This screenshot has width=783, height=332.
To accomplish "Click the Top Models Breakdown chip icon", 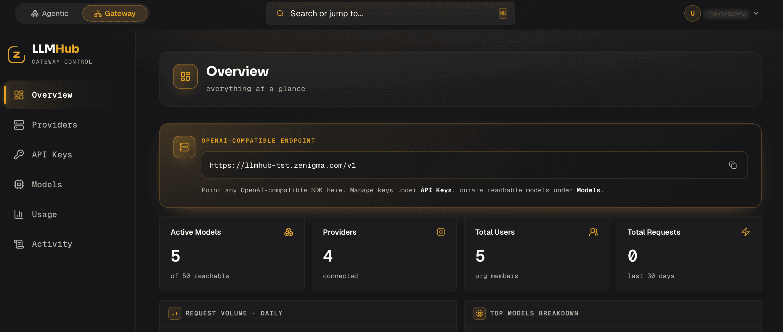I will (x=479, y=313).
